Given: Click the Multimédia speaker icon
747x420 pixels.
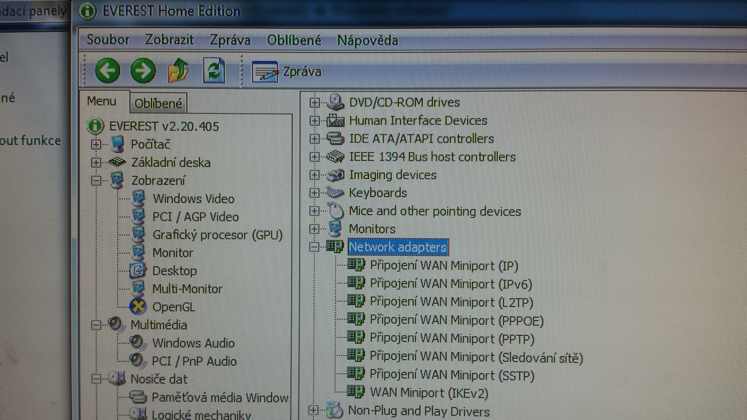Looking at the screenshot, I should click(x=116, y=324).
